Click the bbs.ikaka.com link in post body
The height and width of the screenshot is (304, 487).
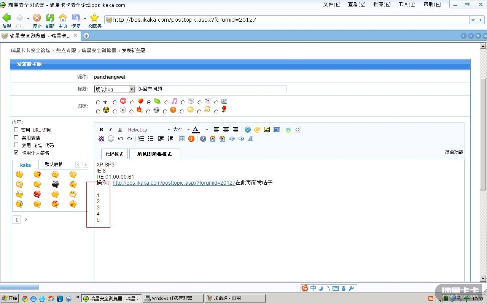pyautogui.click(x=174, y=183)
